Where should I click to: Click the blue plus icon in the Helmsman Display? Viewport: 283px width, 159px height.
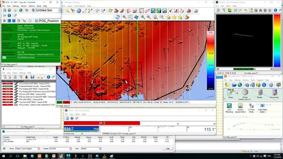pyautogui.click(x=72, y=118)
